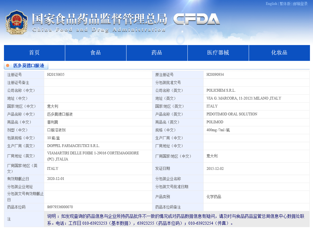313x228 pixels.
Task: Click the 厂商地址（中文） field label
Action: point(169,146)
